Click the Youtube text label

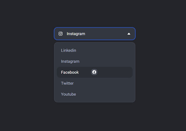[x=69, y=94]
